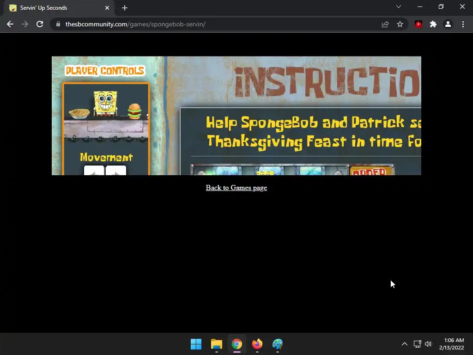473x355 pixels.
Task: Restore down the Chrome window
Action: (x=441, y=6)
